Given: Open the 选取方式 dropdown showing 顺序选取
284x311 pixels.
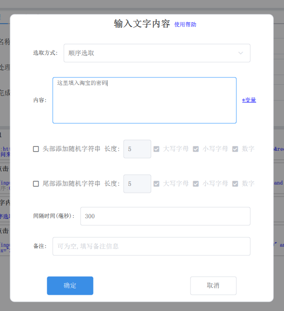Looking at the screenshot, I should [157, 53].
